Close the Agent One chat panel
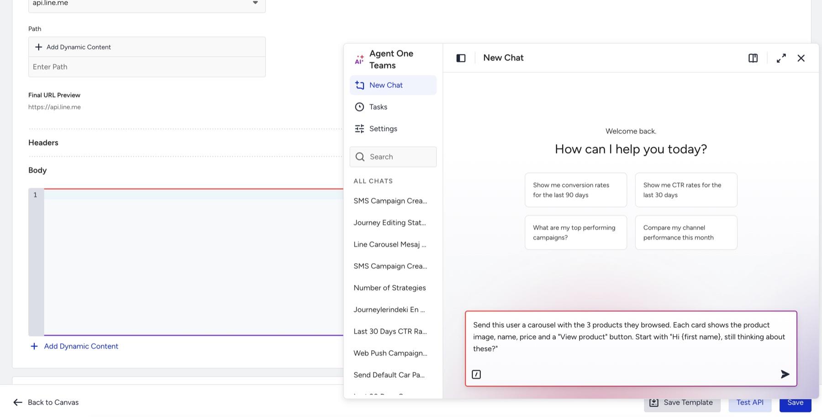Image resolution: width=822 pixels, height=417 pixels. click(x=801, y=58)
